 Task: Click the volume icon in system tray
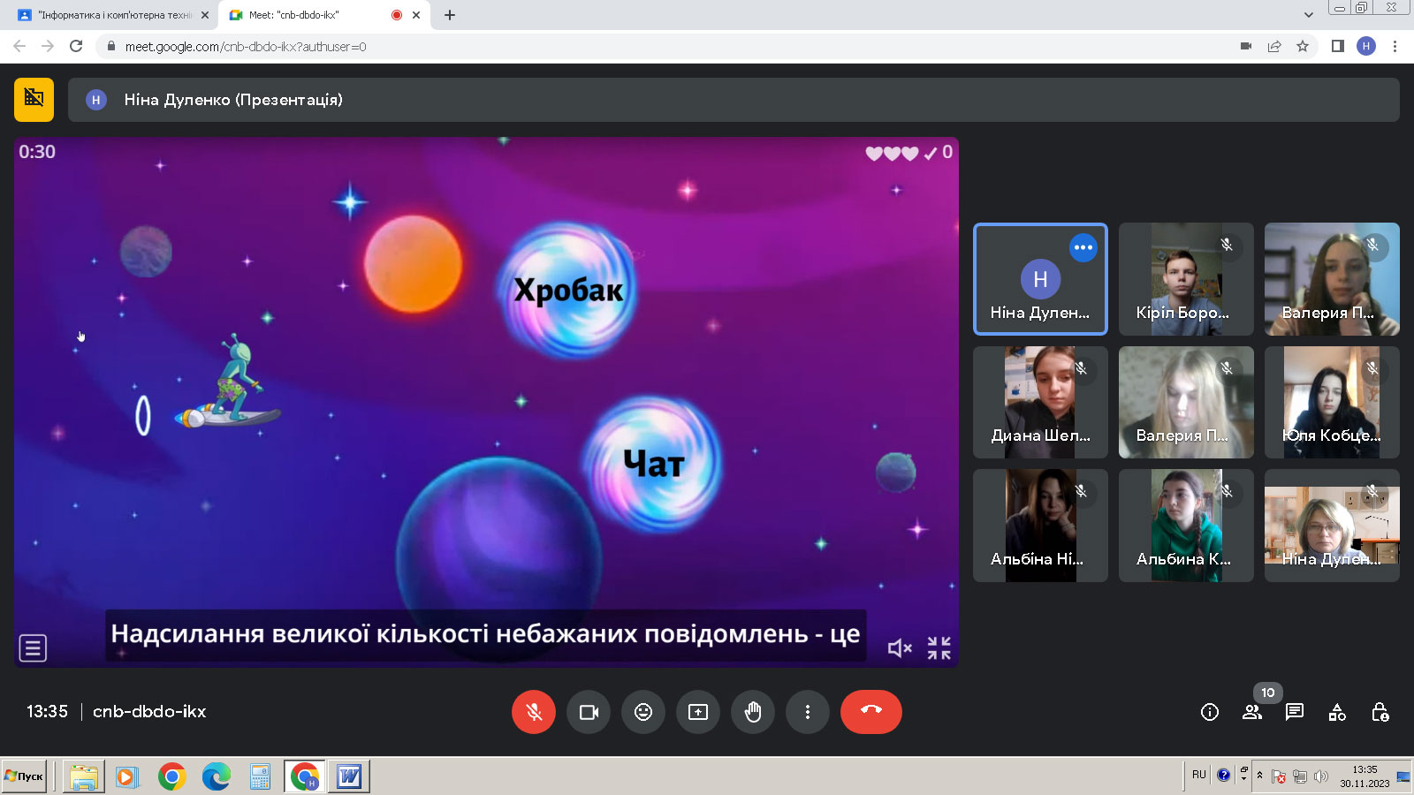[x=1321, y=776]
